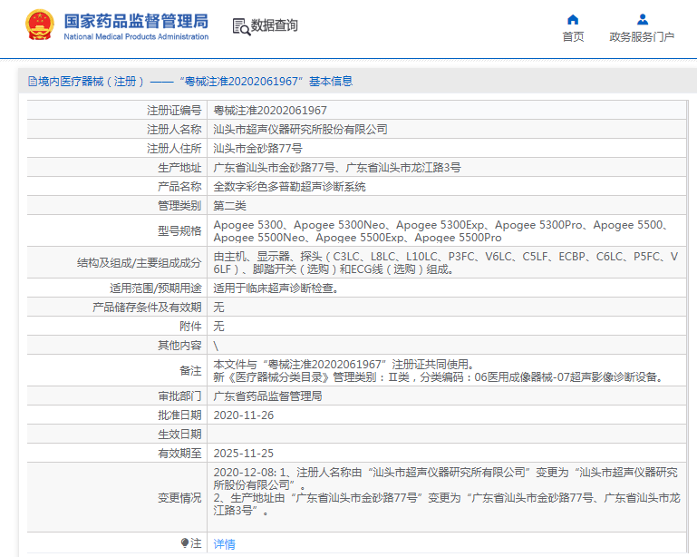This screenshot has height=557, width=697.
Task: Open the 数据查询 search icon
Action: coord(241,26)
